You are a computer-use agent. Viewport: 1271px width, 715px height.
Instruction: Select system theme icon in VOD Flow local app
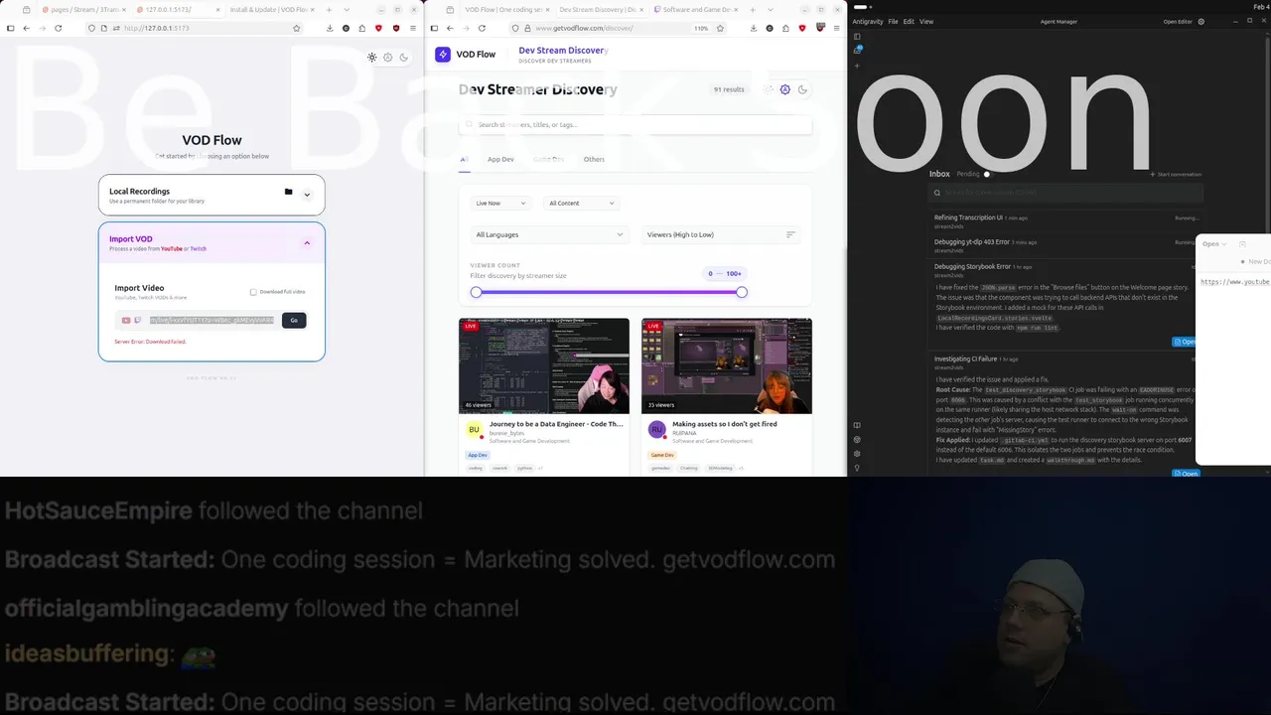tap(388, 58)
